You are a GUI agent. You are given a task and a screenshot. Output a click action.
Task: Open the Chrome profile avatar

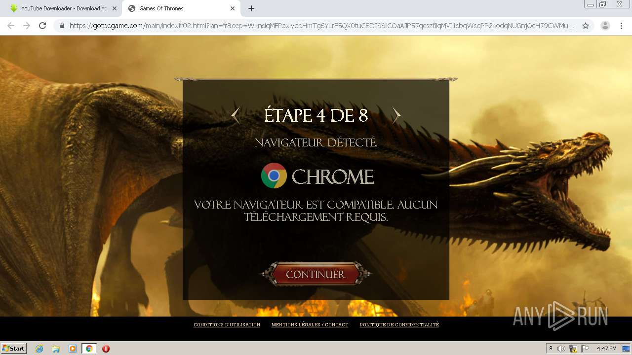point(605,26)
